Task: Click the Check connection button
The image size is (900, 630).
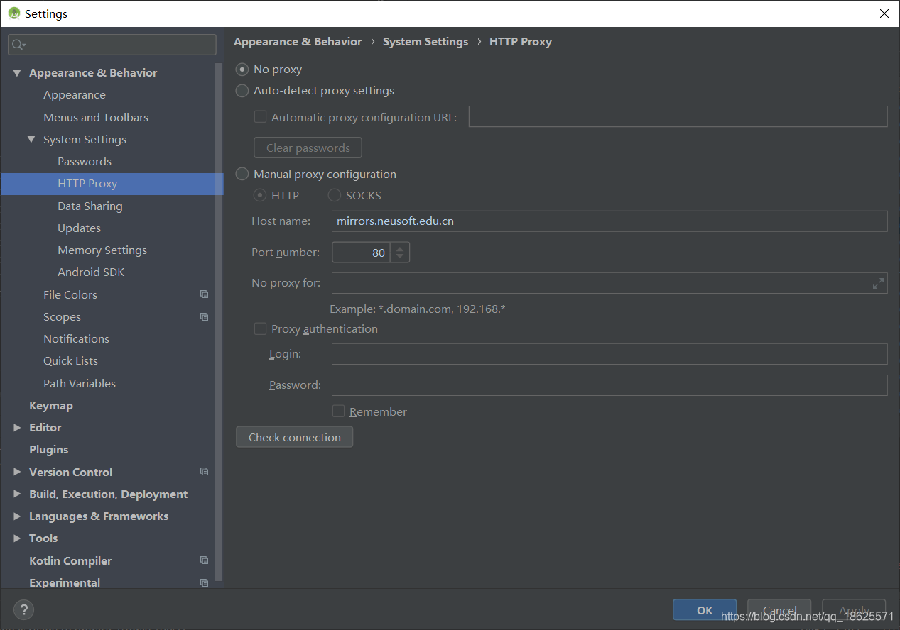Action: tap(294, 437)
